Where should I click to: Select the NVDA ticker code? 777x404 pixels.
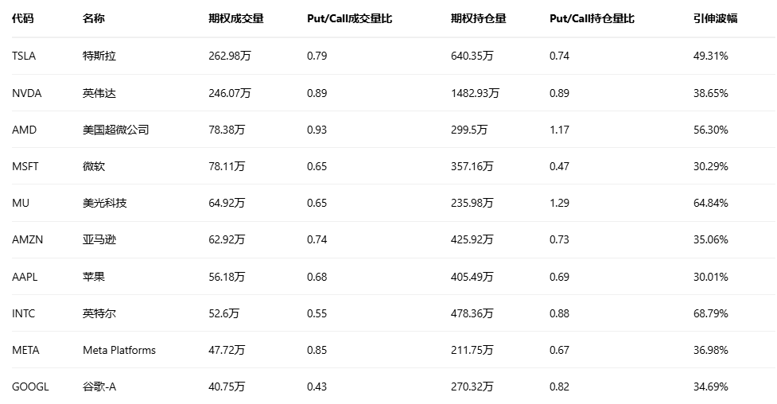[26, 93]
